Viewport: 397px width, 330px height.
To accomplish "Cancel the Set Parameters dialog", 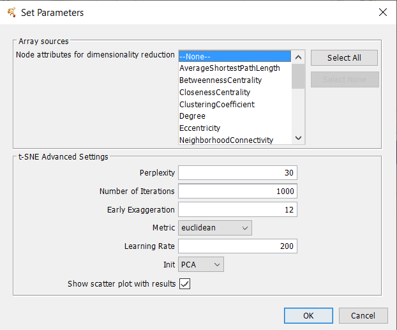I will click(363, 315).
